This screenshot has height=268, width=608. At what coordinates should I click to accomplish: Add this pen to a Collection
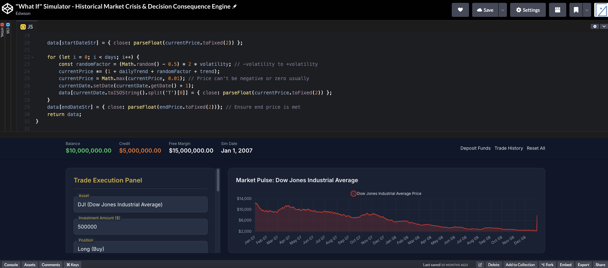(x=520, y=265)
